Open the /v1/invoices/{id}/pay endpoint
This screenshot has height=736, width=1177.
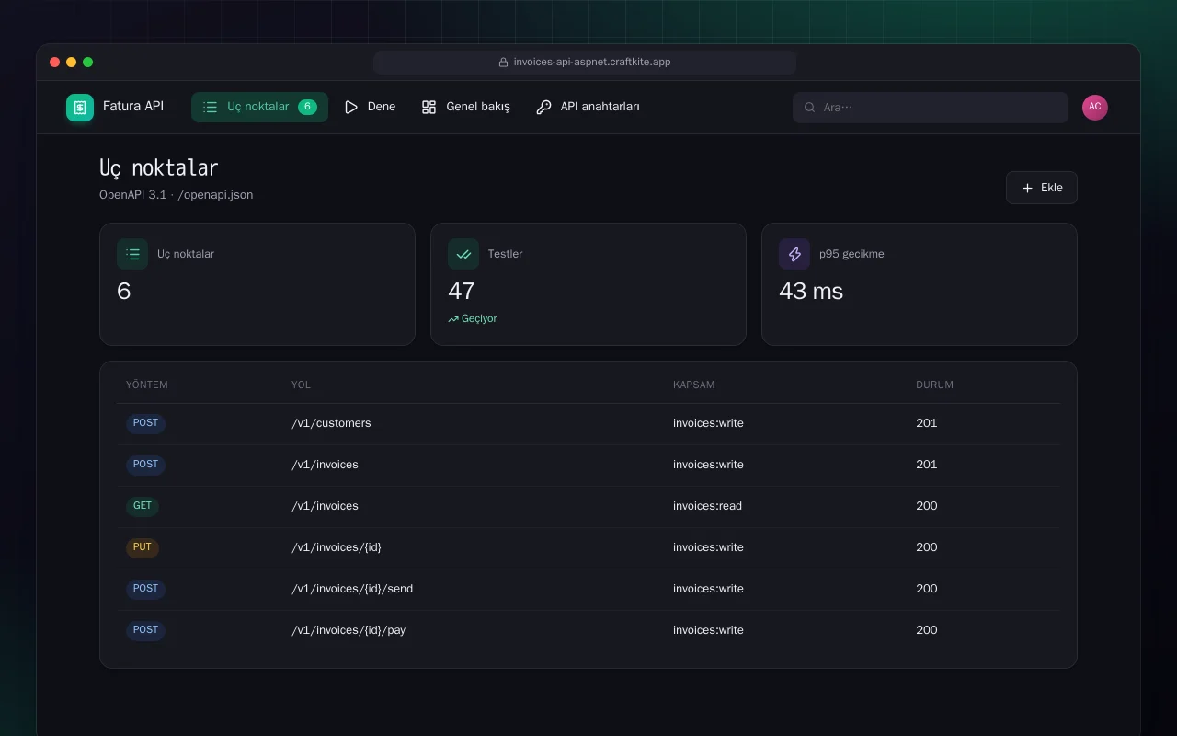point(349,630)
